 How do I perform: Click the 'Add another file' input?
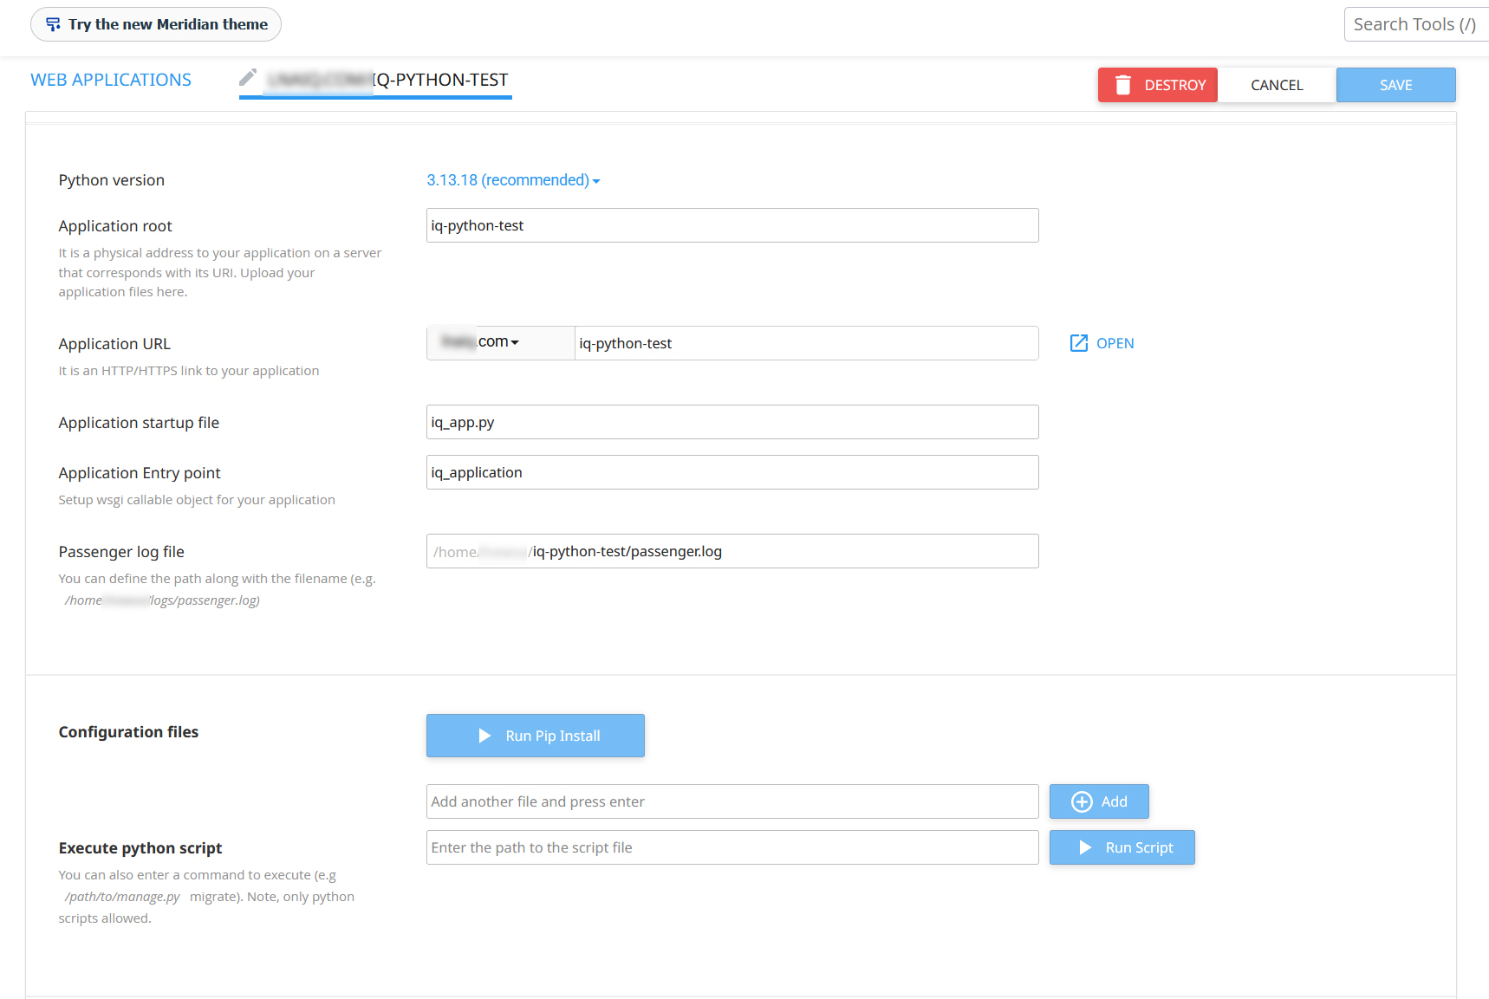[x=732, y=801]
